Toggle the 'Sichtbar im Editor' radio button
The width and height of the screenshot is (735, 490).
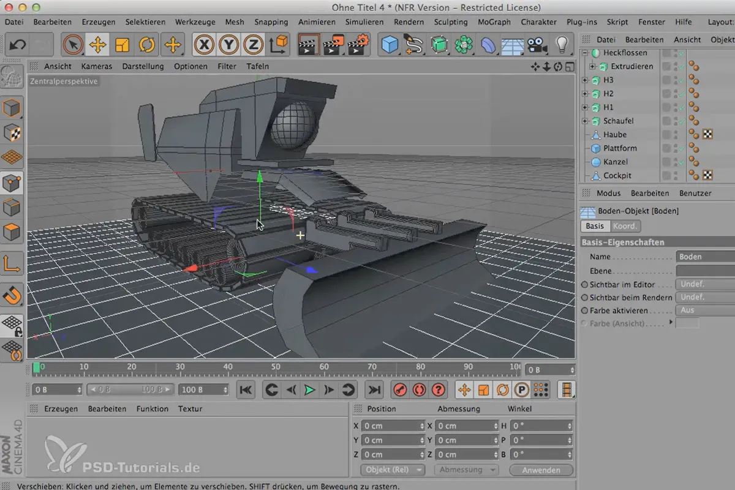coord(584,285)
